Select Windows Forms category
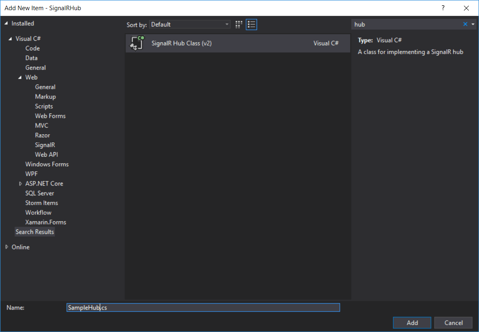 pyautogui.click(x=47, y=164)
